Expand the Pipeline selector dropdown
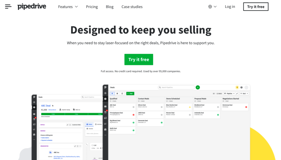Screen dimensions: 281x160 (229, 93)
